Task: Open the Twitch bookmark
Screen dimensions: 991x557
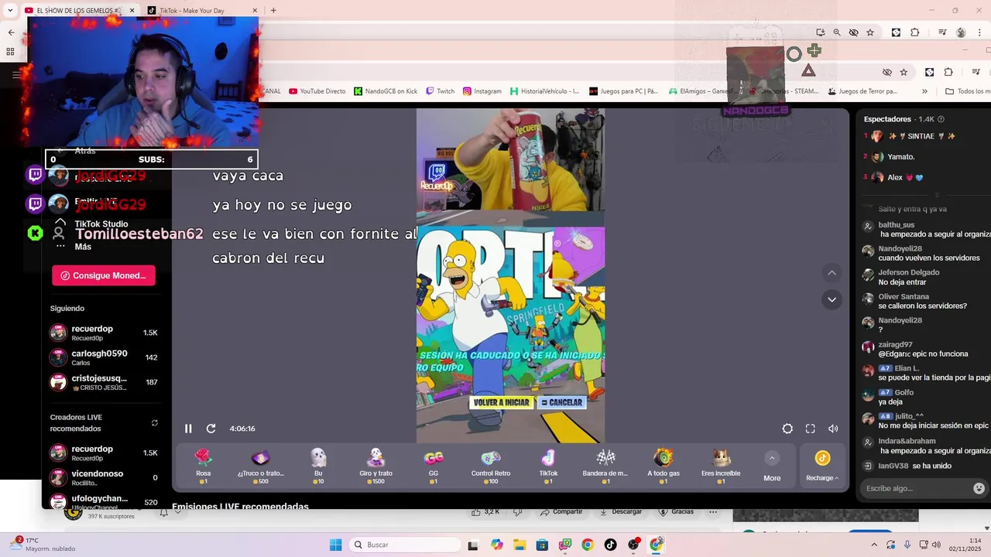Action: click(x=441, y=91)
